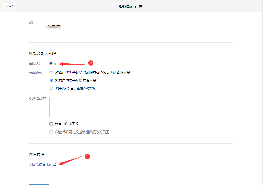Choose the 调用API分配 radio option
This screenshot has height=185, width=263.
[52, 88]
